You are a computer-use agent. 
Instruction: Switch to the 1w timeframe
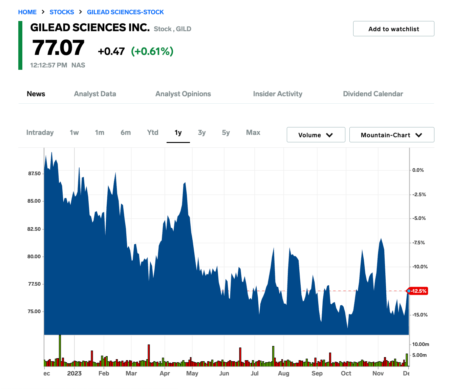click(x=74, y=133)
